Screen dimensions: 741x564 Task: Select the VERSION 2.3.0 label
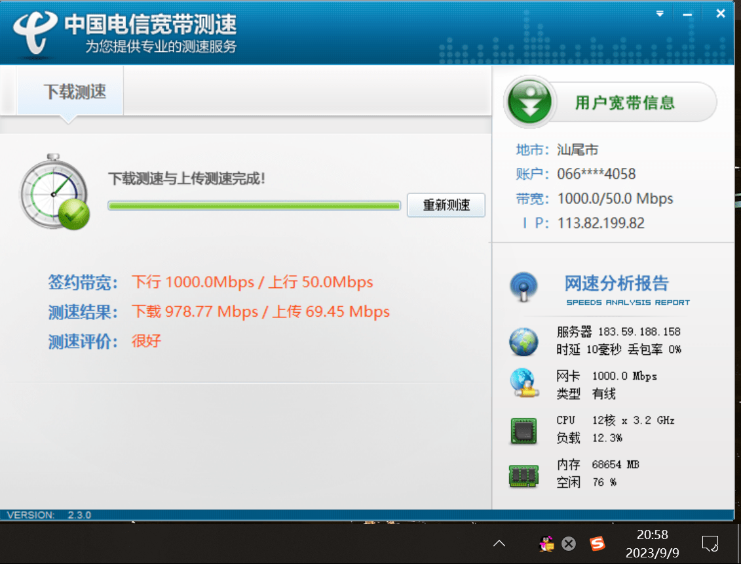pos(48,515)
